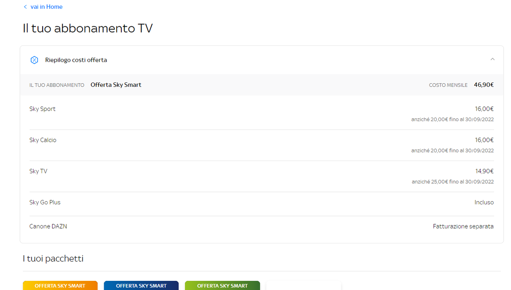Click the 'Sky Sport' row label
The image size is (511, 290).
[x=42, y=109]
